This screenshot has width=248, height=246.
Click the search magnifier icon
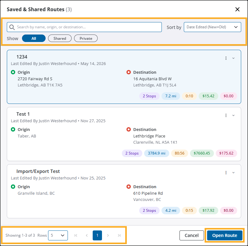pos(12,27)
